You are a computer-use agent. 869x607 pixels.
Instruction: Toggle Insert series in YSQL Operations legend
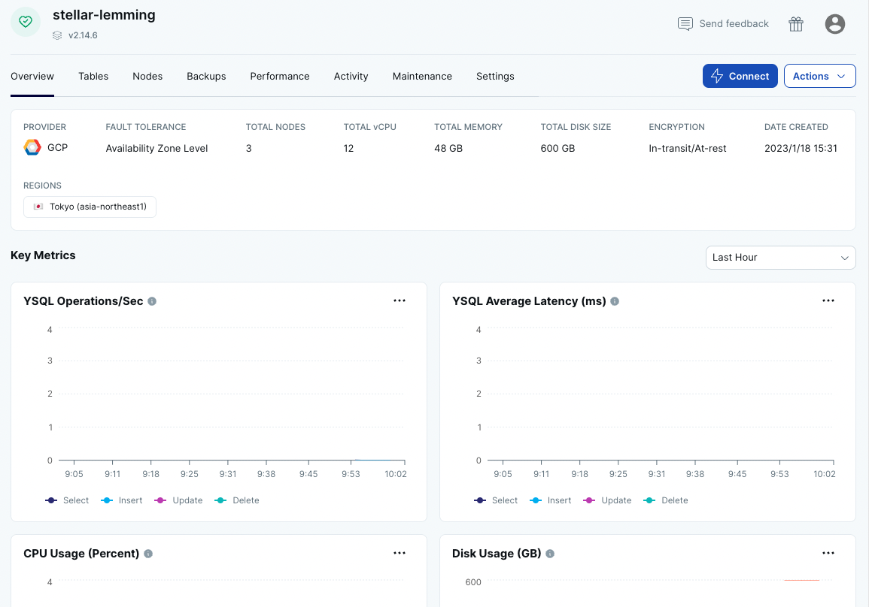[x=122, y=500]
